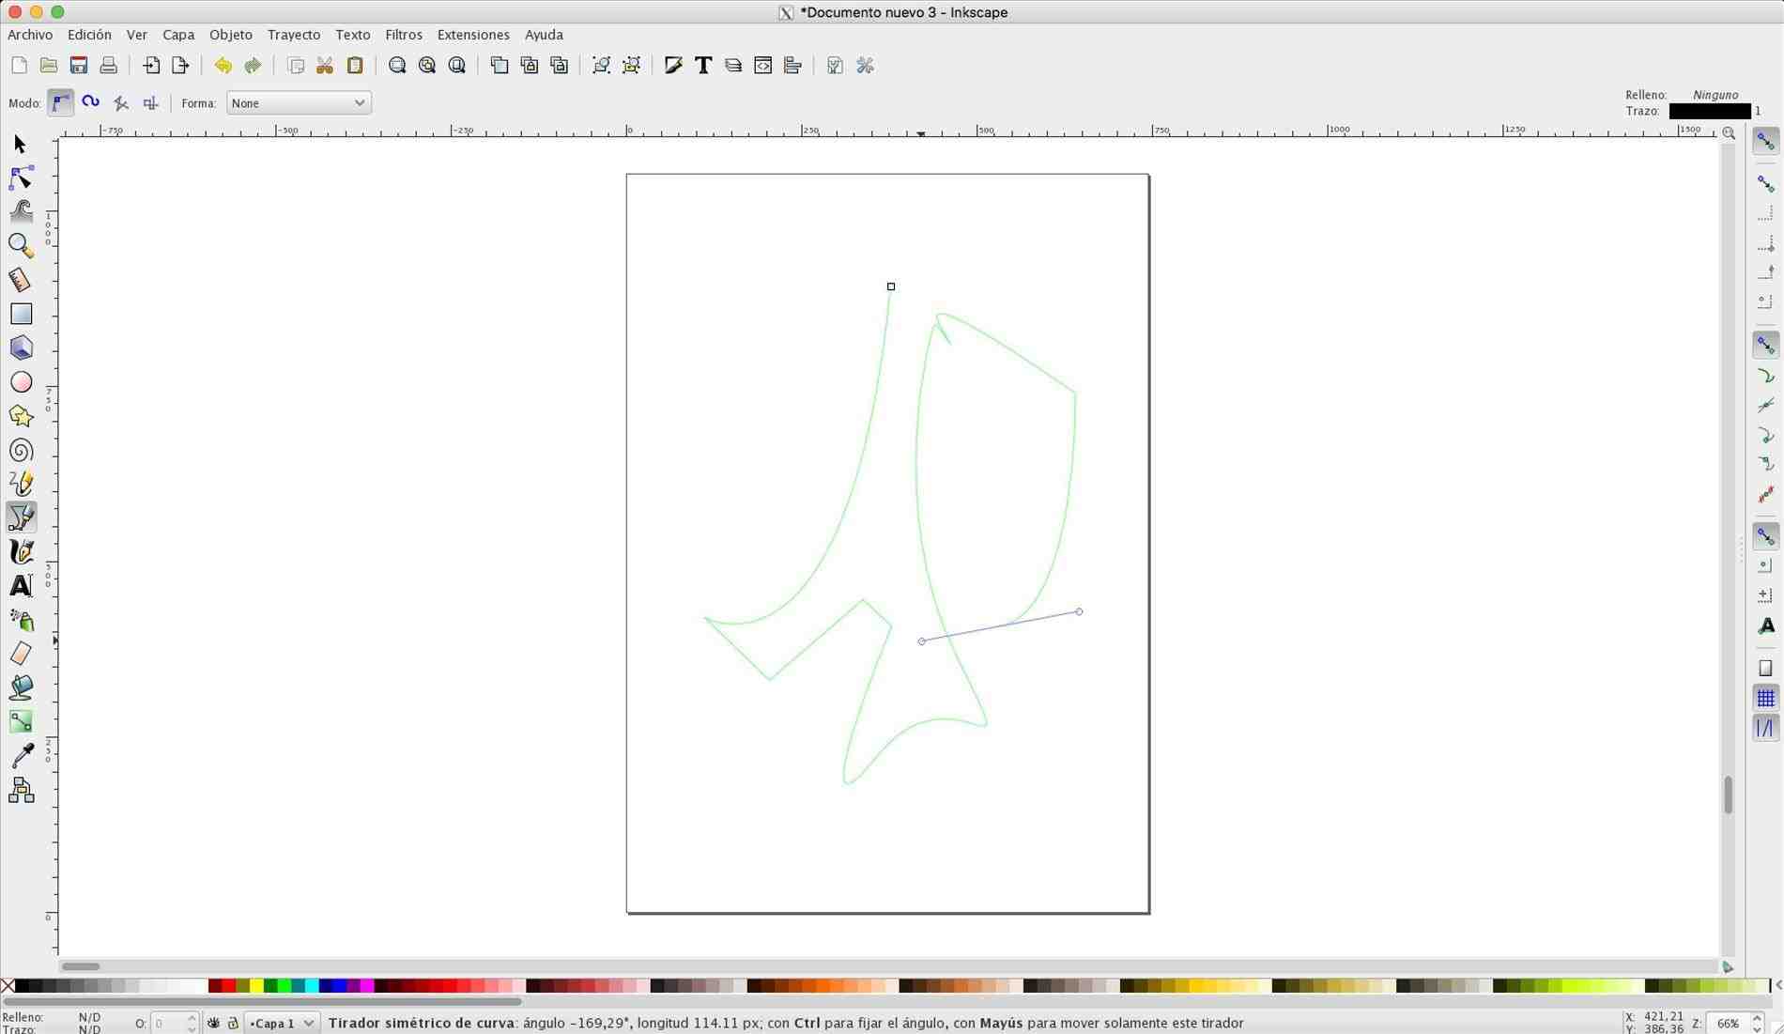Image resolution: width=1784 pixels, height=1034 pixels.
Task: Pick the Spiral tool
Action: tap(21, 450)
